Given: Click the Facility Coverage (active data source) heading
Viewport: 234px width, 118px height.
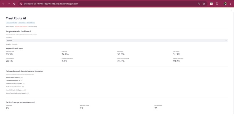Looking at the screenshot, I should pos(20,102).
